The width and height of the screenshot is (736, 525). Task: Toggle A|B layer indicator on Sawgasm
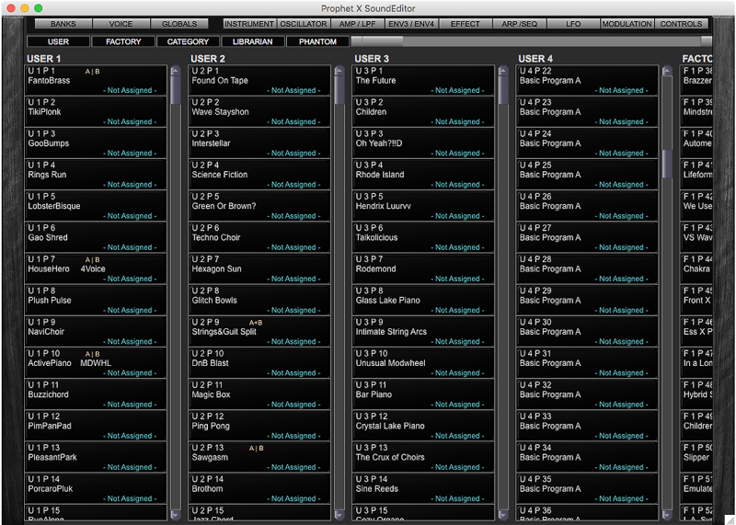(256, 448)
